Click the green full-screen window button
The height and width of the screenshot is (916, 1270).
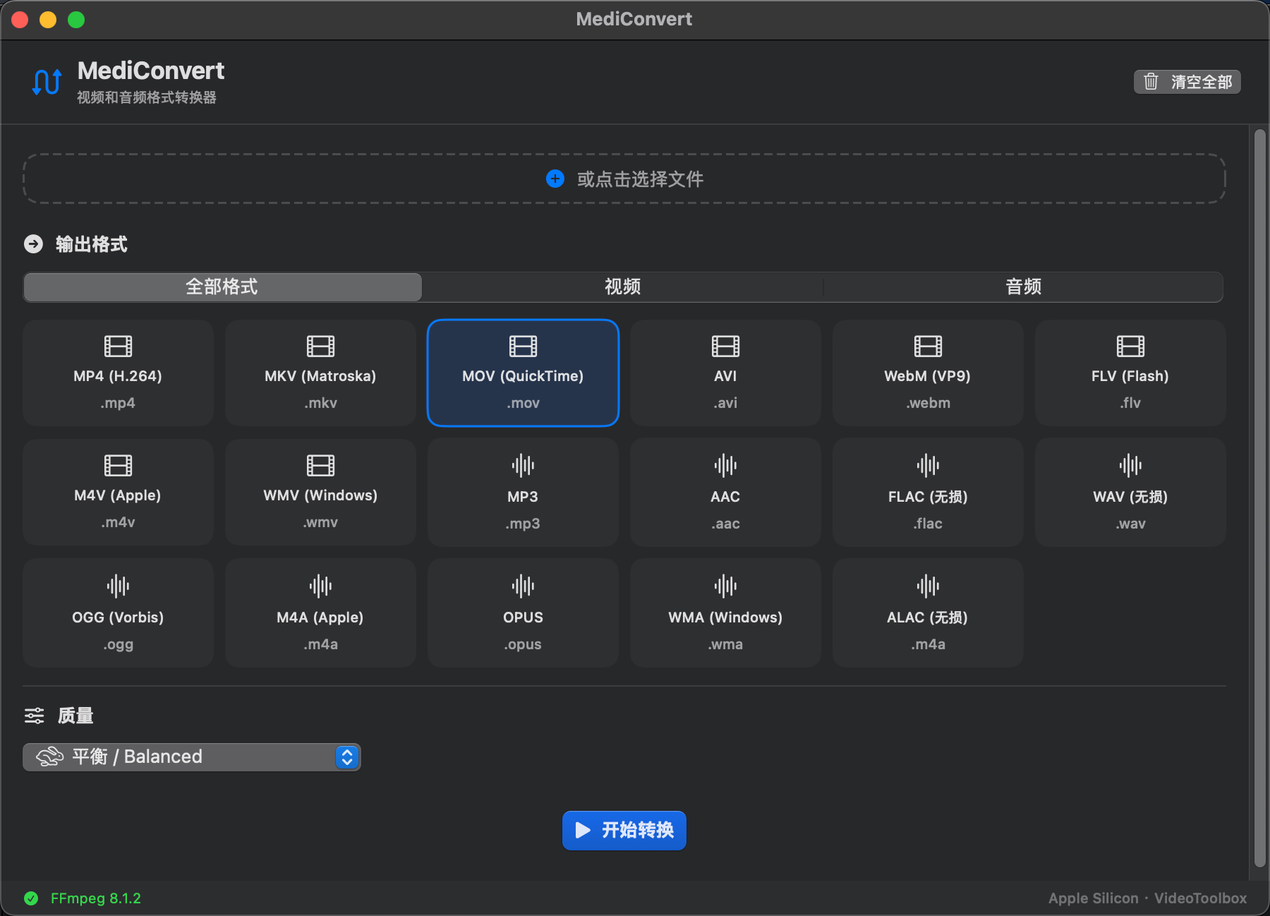76,20
